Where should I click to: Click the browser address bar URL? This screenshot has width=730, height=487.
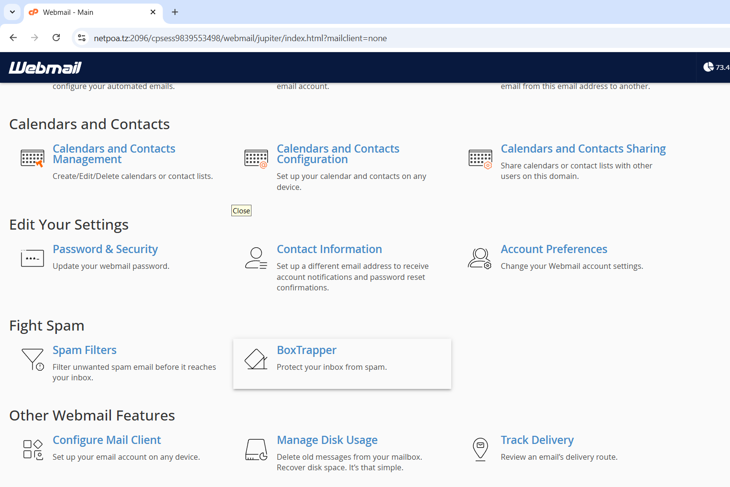pyautogui.click(x=240, y=38)
